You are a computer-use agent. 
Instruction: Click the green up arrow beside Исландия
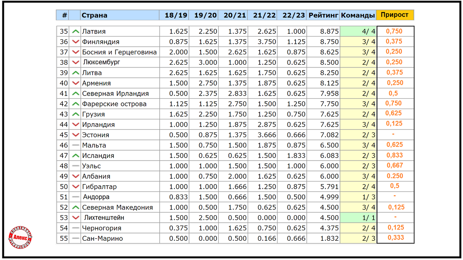tap(76, 156)
